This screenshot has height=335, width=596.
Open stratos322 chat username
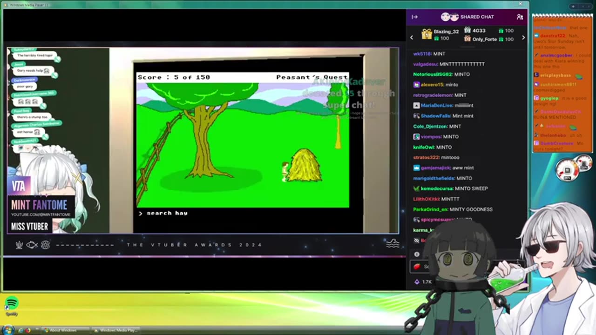tap(426, 157)
